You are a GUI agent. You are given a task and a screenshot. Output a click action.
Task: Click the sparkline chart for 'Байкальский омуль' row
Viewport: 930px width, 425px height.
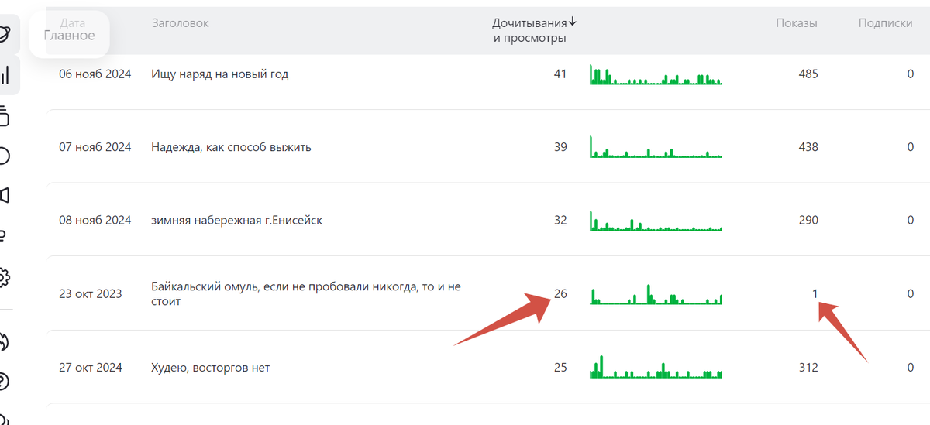pos(656,294)
